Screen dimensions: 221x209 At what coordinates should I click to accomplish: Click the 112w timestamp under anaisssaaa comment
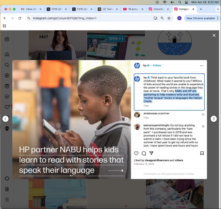[146, 118]
